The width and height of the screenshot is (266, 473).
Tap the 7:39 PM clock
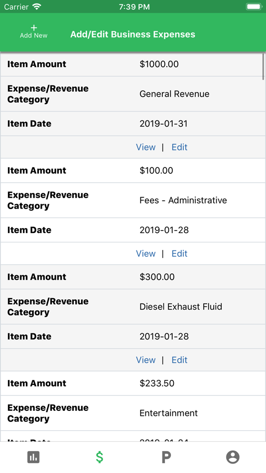[x=134, y=6]
